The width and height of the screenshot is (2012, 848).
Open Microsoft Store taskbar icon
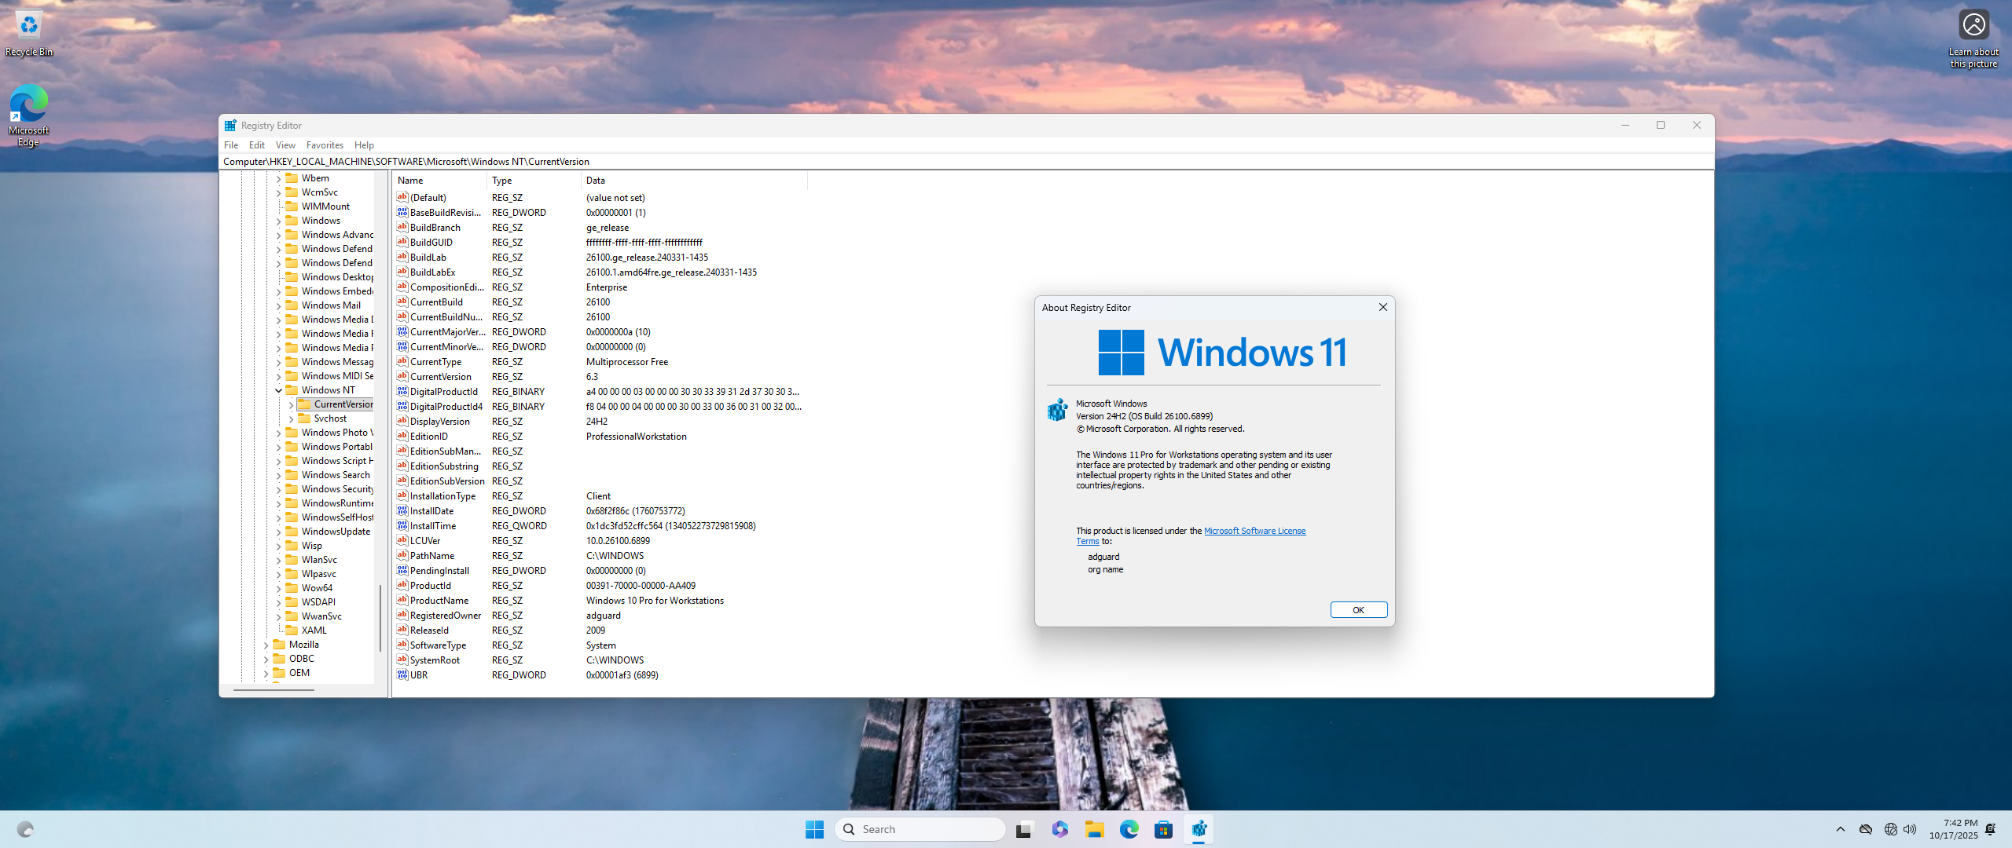point(1163,829)
